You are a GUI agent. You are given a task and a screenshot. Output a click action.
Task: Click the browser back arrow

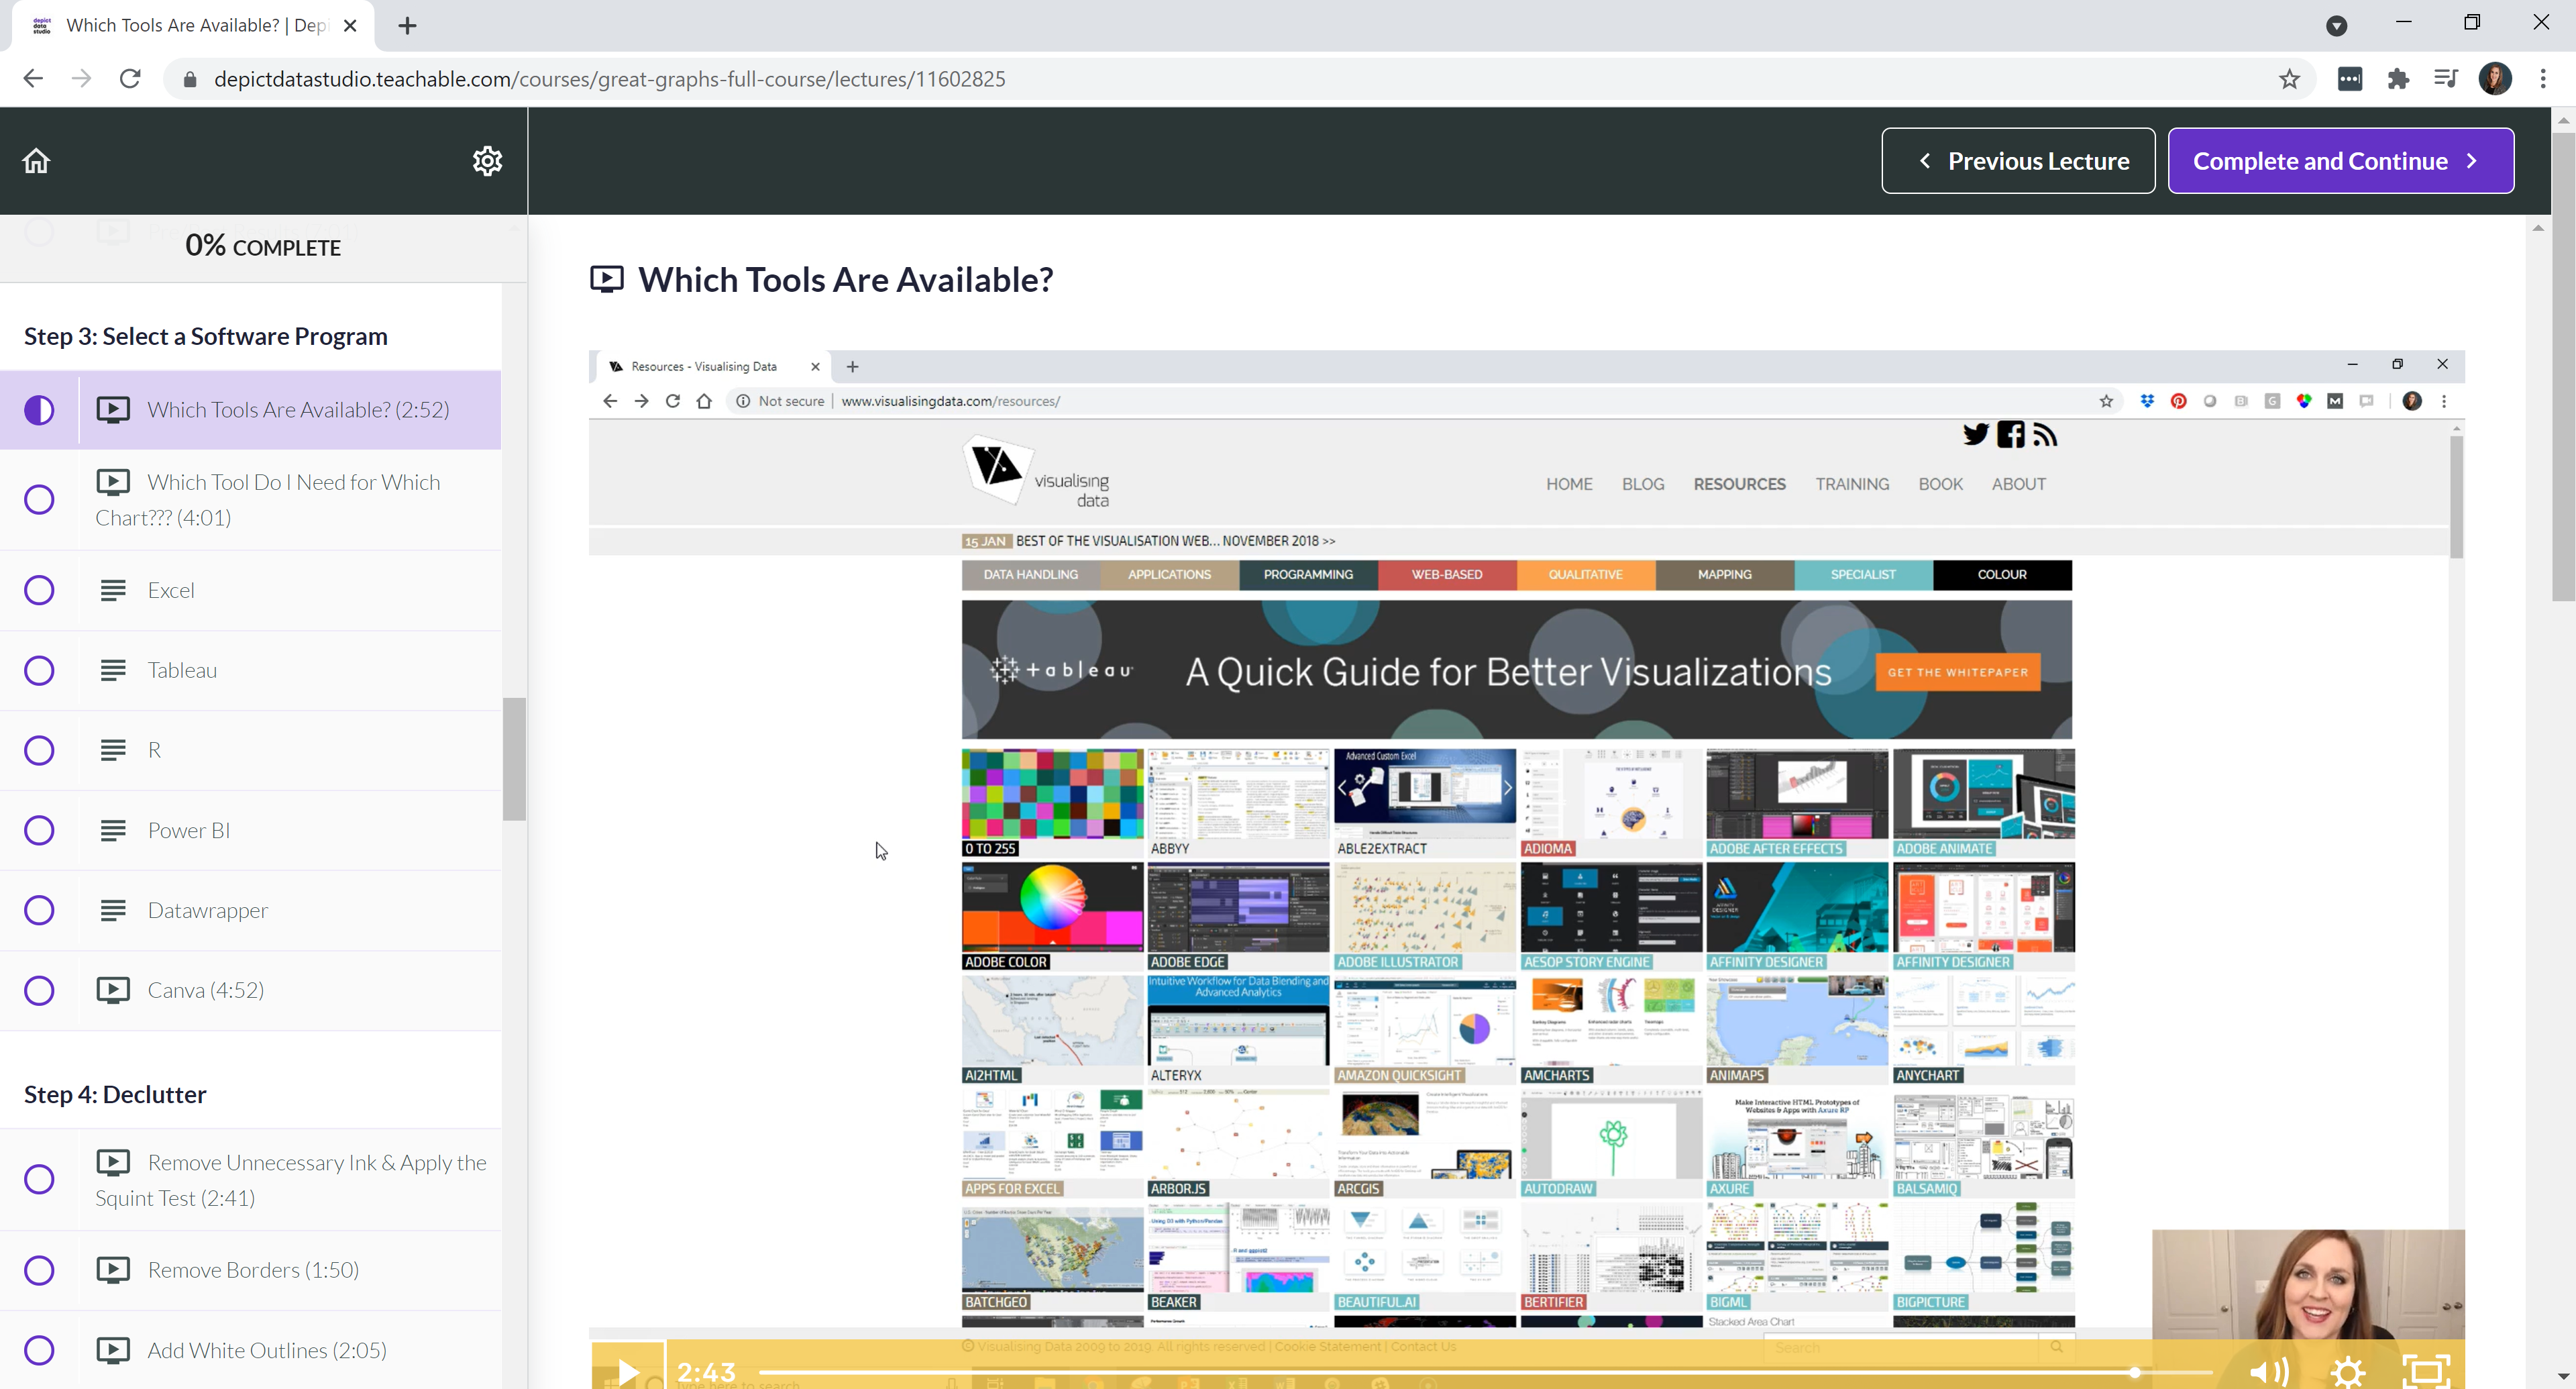coord(33,79)
